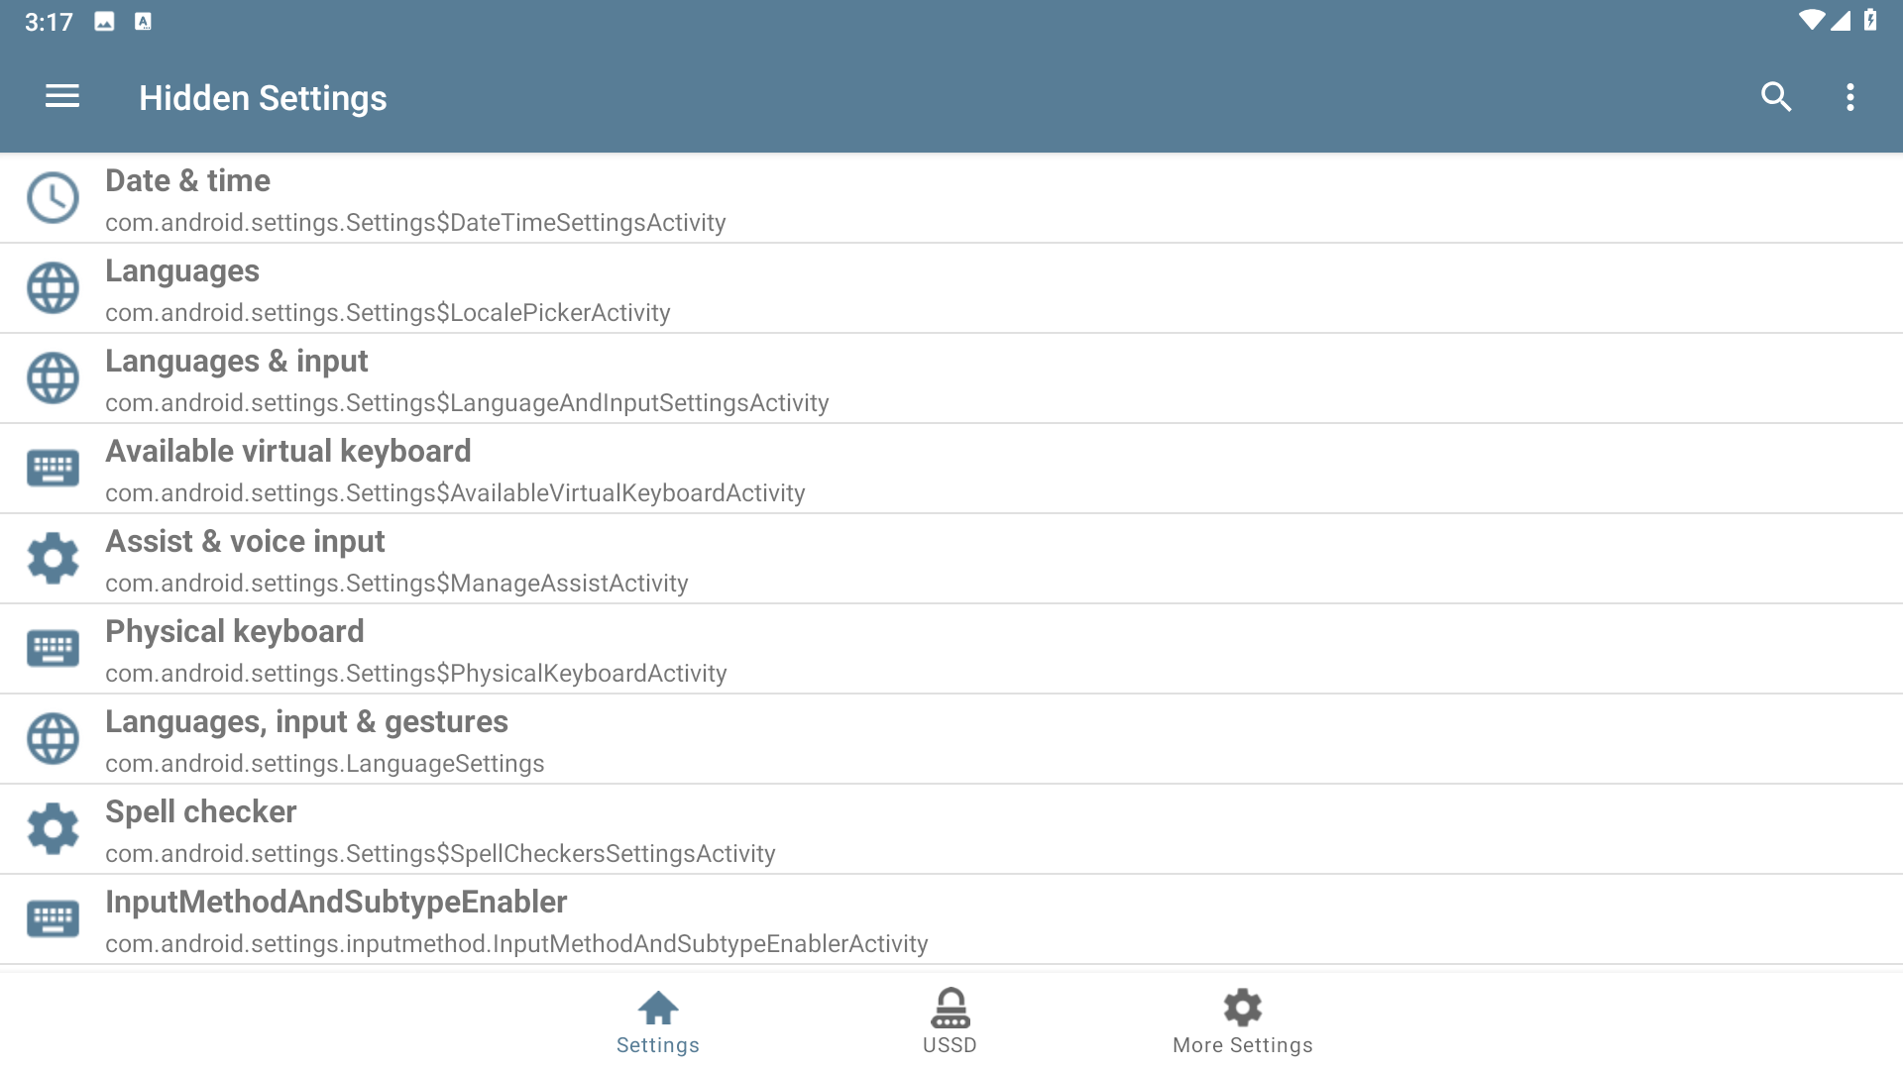Screen dimensions: 1903x1070
Task: Click the clock icon for Date & time
Action: 53,198
